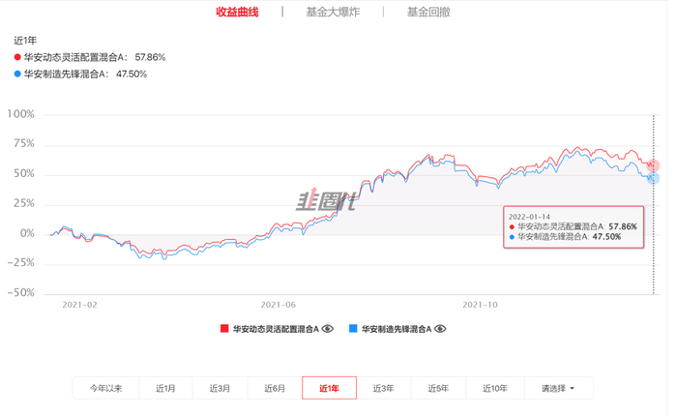Select the 近1年 time range
The width and height of the screenshot is (677, 416).
[x=329, y=388]
